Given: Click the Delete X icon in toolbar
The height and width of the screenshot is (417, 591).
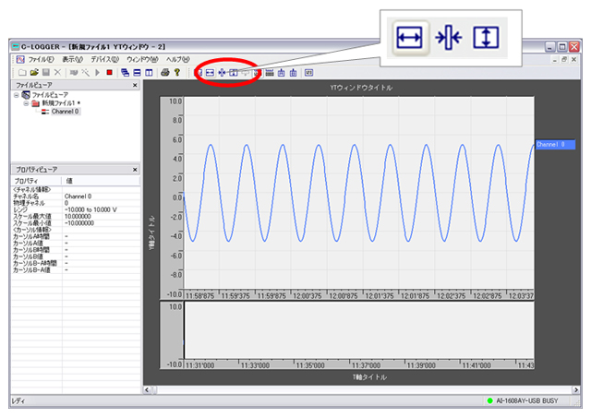Looking at the screenshot, I should [x=57, y=72].
